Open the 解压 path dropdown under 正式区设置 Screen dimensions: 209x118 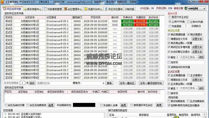[196, 88]
